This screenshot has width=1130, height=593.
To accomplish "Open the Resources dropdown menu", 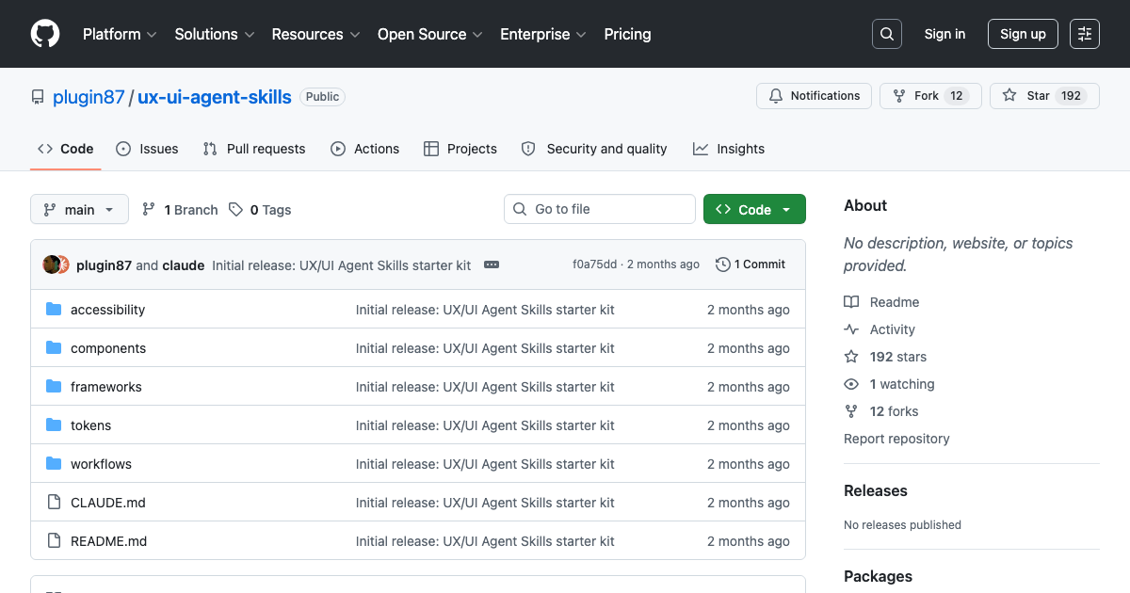I will [315, 34].
